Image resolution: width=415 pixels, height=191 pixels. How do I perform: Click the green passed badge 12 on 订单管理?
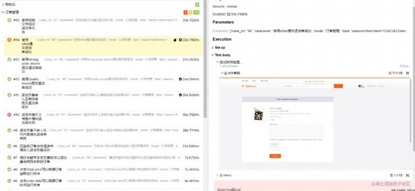(x=197, y=12)
